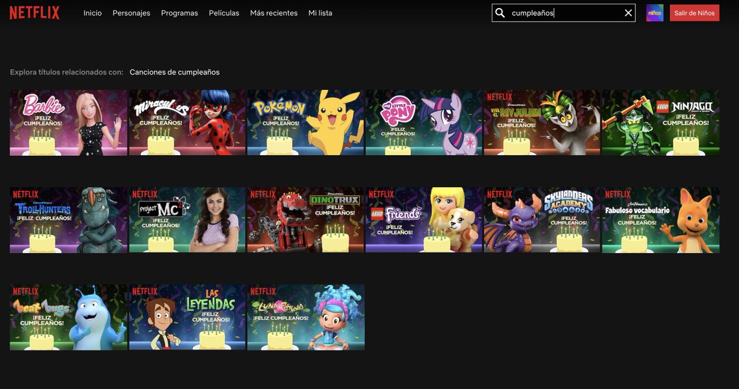739x389 pixels.
Task: Open the Inicio menu item
Action: (92, 13)
